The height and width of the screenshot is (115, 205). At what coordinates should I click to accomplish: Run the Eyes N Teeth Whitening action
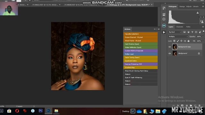[x=140, y=78]
